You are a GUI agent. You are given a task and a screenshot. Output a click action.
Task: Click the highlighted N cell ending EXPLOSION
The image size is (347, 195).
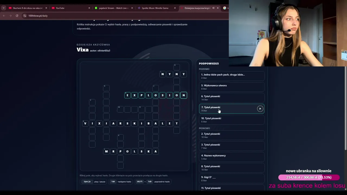pyautogui.click(x=184, y=95)
